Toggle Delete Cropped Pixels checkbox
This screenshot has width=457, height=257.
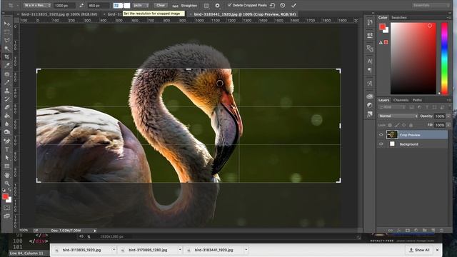(230, 5)
